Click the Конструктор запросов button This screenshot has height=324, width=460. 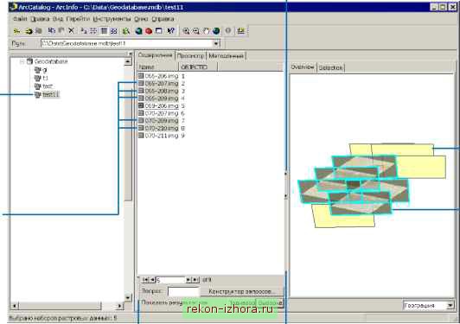coord(242,291)
